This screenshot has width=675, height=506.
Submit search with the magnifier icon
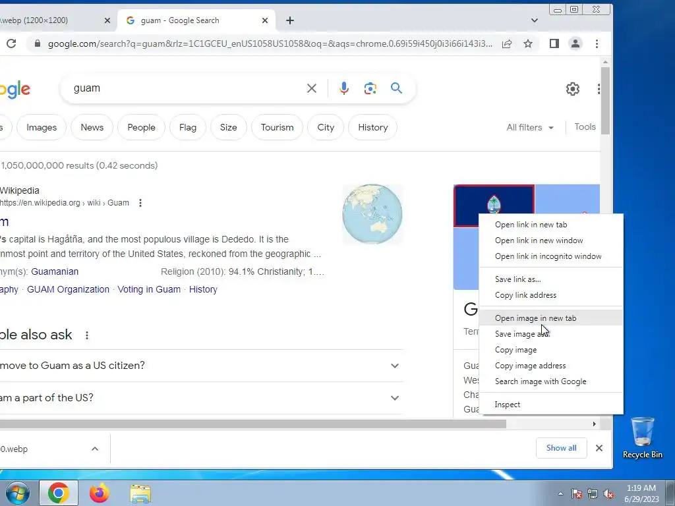coord(396,88)
